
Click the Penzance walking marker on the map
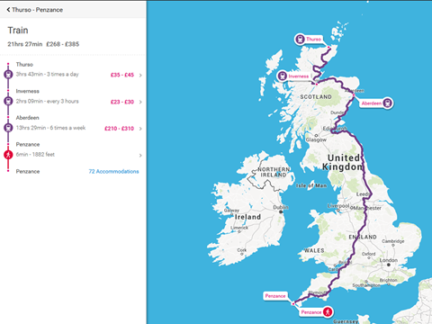coord(328,312)
